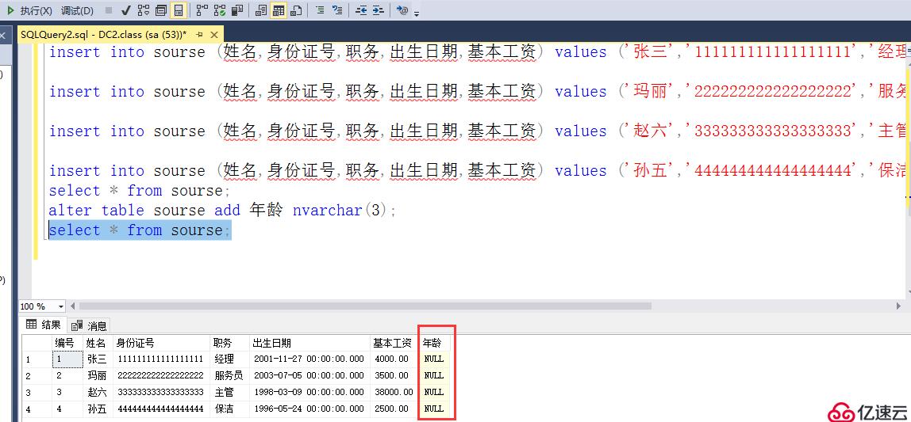Click the 基本工资 column header

395,343
